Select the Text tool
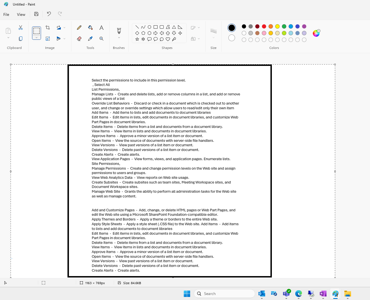This screenshot has height=300, width=370. [101, 27]
